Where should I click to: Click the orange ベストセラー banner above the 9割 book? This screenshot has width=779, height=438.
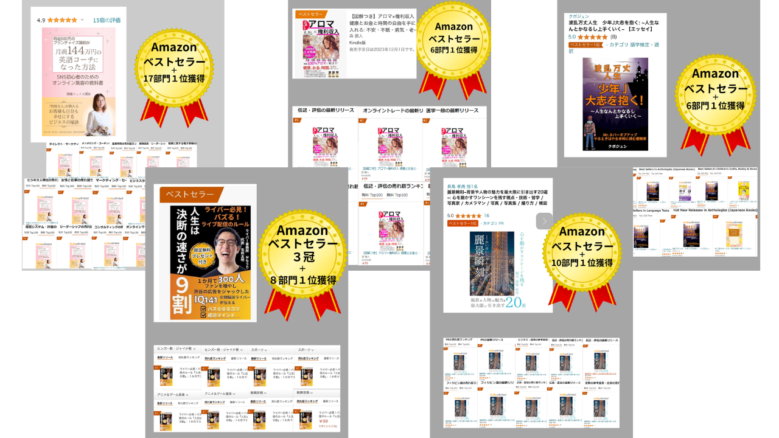(192, 195)
